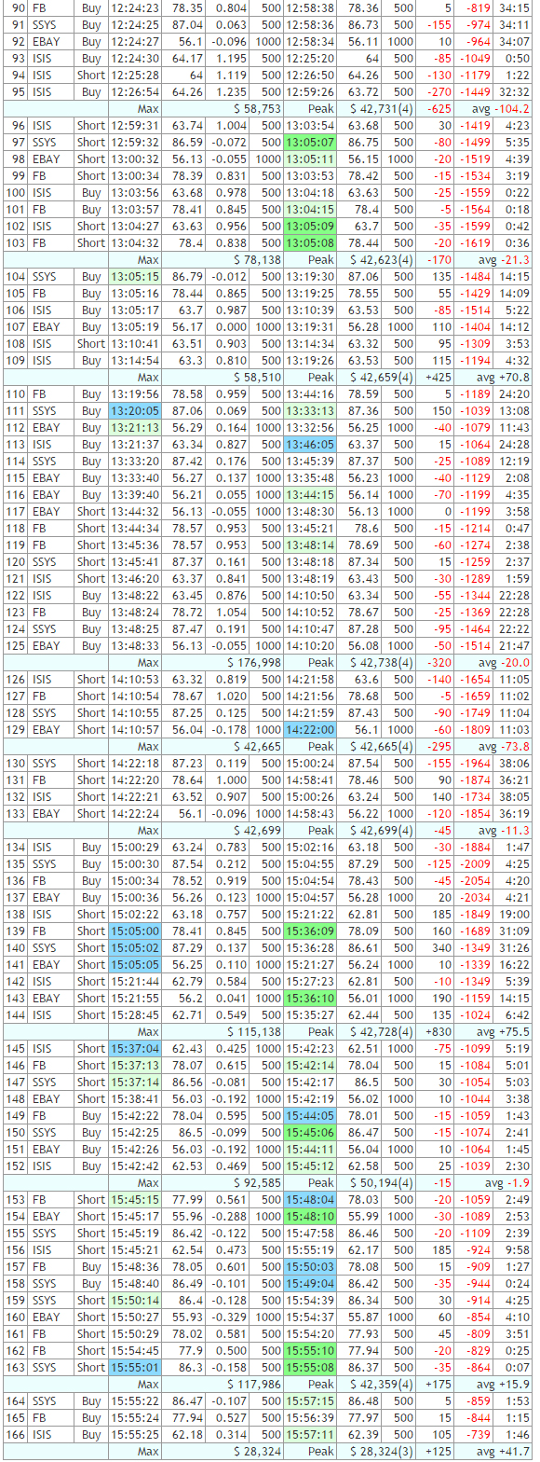This screenshot has height=1462, width=540.
Task: Click Peak value $ 42,623(4)
Action: pos(383,259)
